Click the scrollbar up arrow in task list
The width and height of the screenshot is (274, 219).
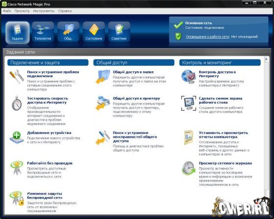(266, 59)
